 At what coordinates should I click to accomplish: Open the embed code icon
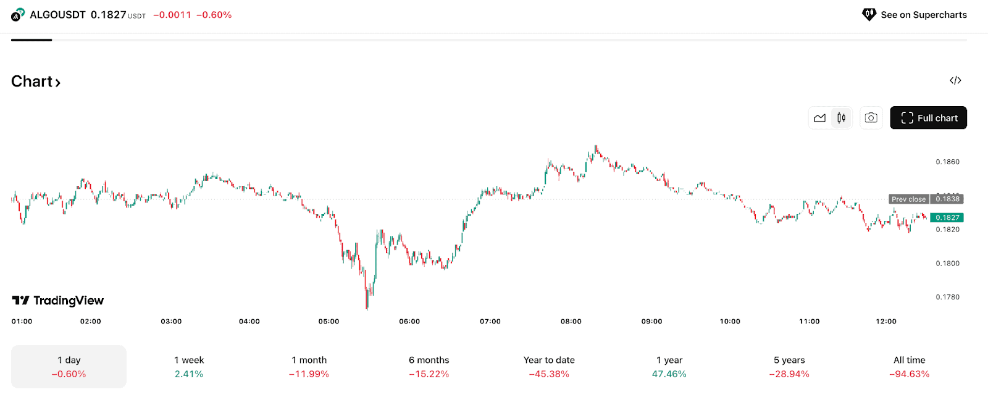pos(955,80)
